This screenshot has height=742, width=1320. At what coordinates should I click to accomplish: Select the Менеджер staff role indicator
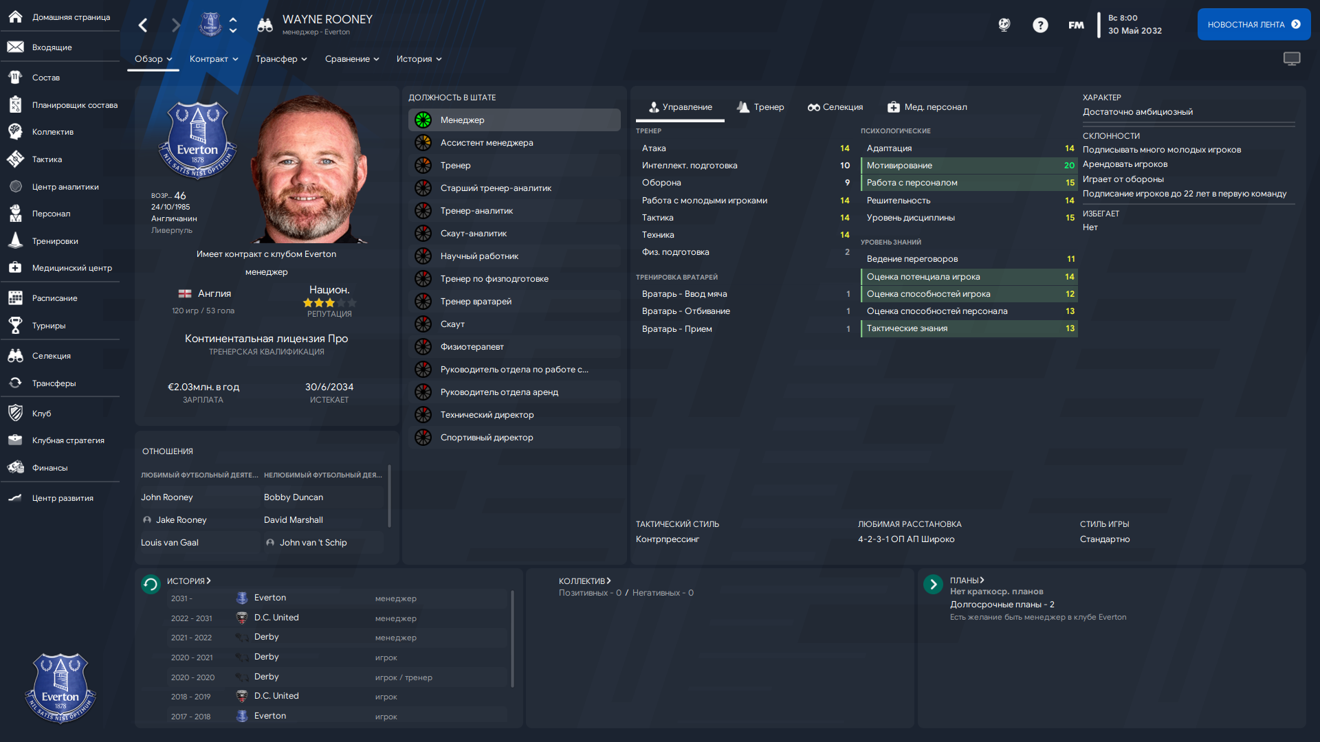pos(423,120)
